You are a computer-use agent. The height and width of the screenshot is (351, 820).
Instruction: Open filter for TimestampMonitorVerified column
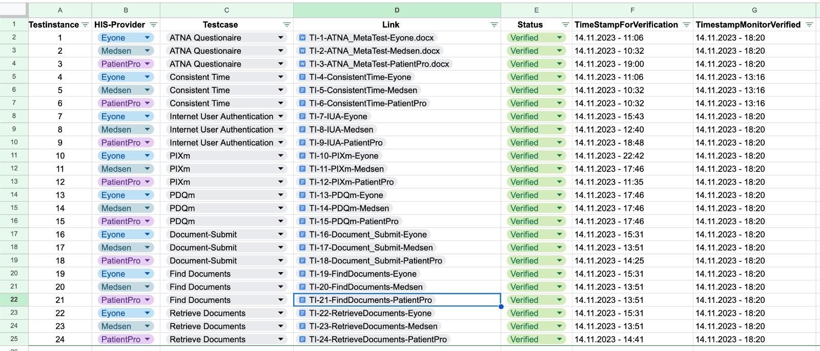809,25
